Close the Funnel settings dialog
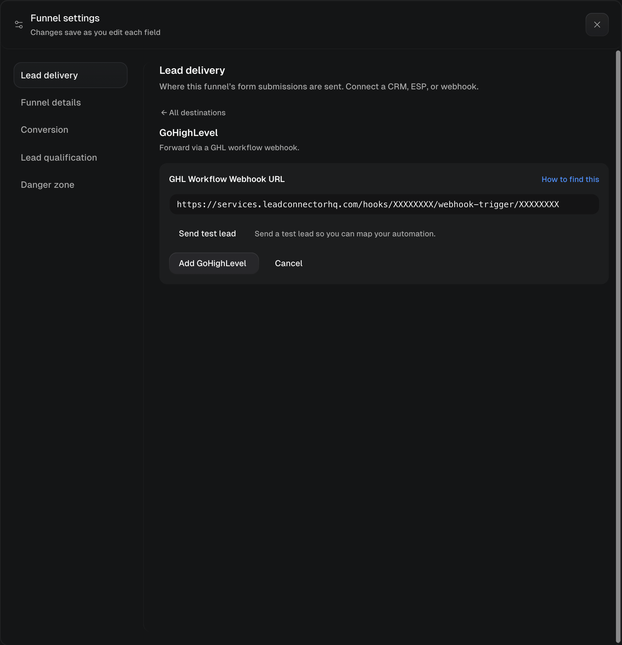 (597, 25)
